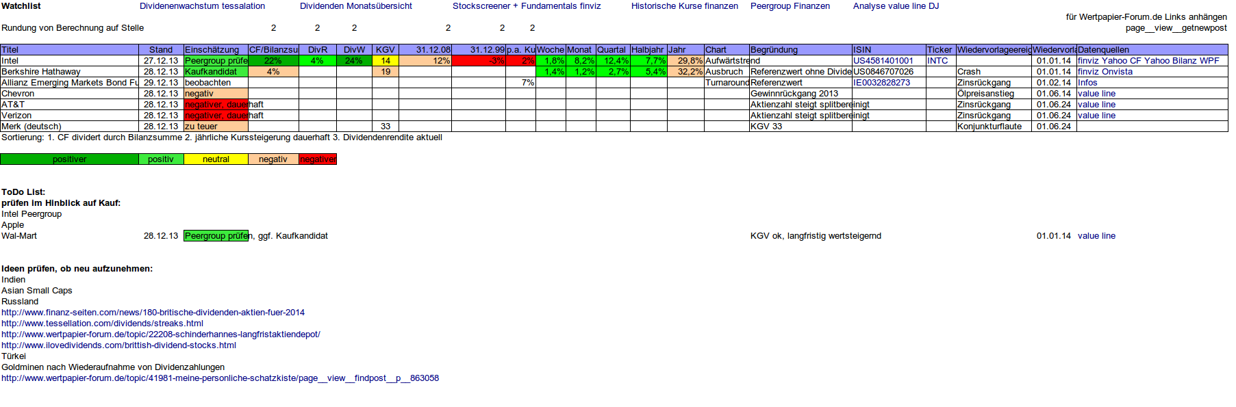Click the INTC ticker link
Screen dimensions: 1236x407
[x=937, y=61]
